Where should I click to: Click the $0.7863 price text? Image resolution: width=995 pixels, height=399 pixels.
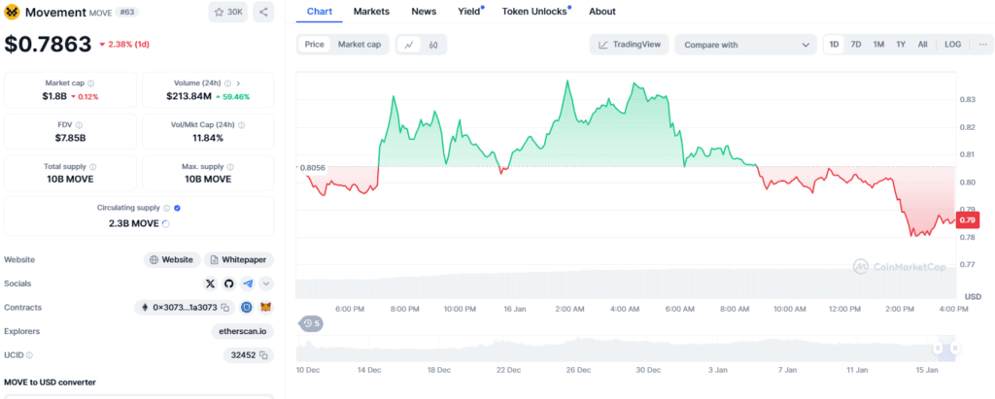coord(49,44)
